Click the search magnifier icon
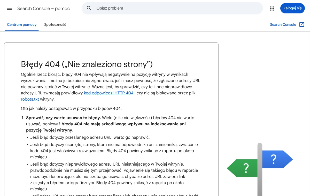This screenshot has width=310, height=196. click(89, 8)
